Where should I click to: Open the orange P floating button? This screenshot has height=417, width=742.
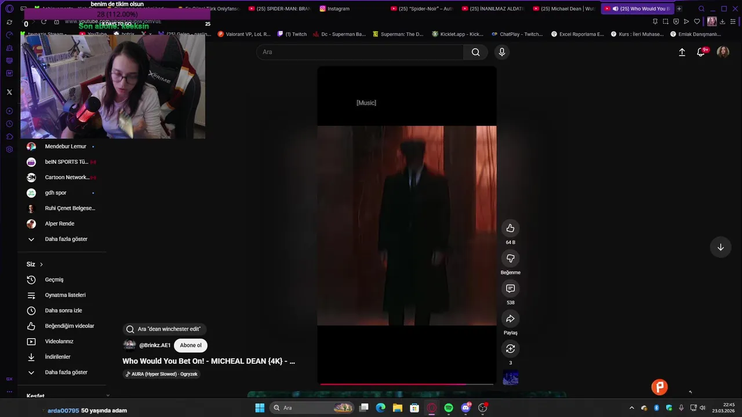(660, 387)
